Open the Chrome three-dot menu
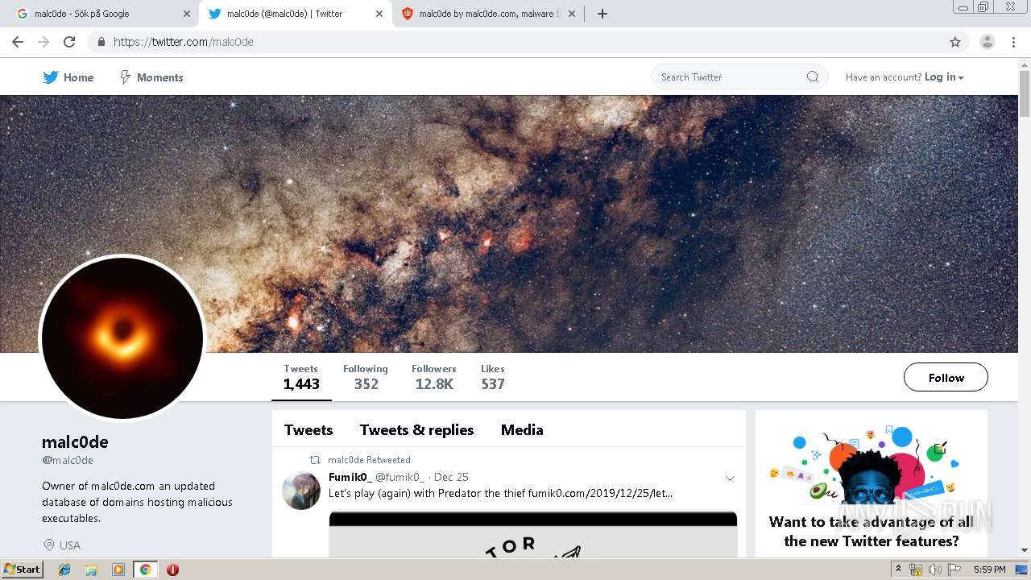The image size is (1031, 580). tap(1013, 42)
